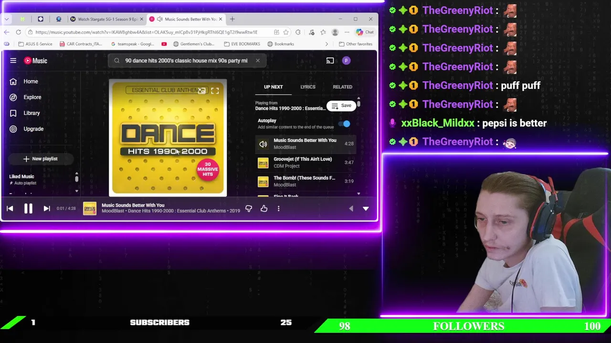
Task: Expand the bookmarks overflow chevron
Action: tap(327, 44)
